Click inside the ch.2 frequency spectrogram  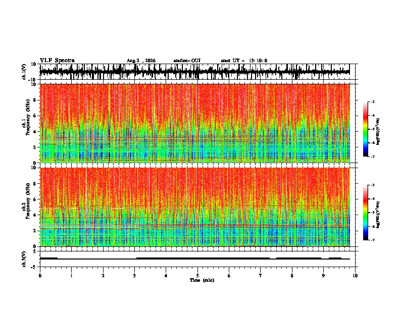[194, 207]
